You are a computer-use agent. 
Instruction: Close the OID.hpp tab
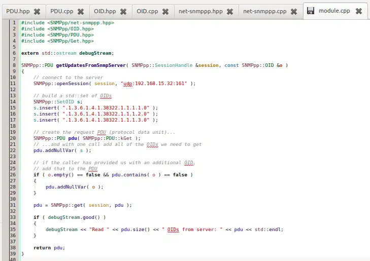click(123, 12)
